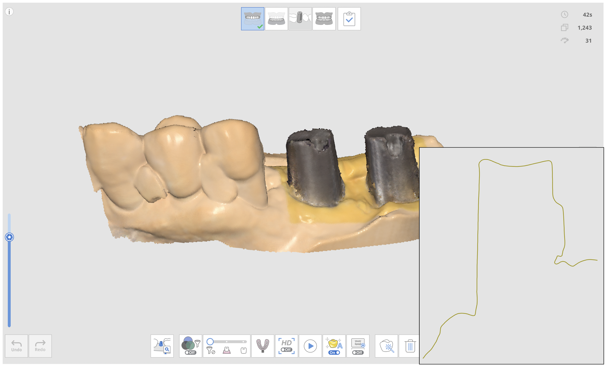
Task: Go to the occlusion scan stage
Action: tap(324, 19)
